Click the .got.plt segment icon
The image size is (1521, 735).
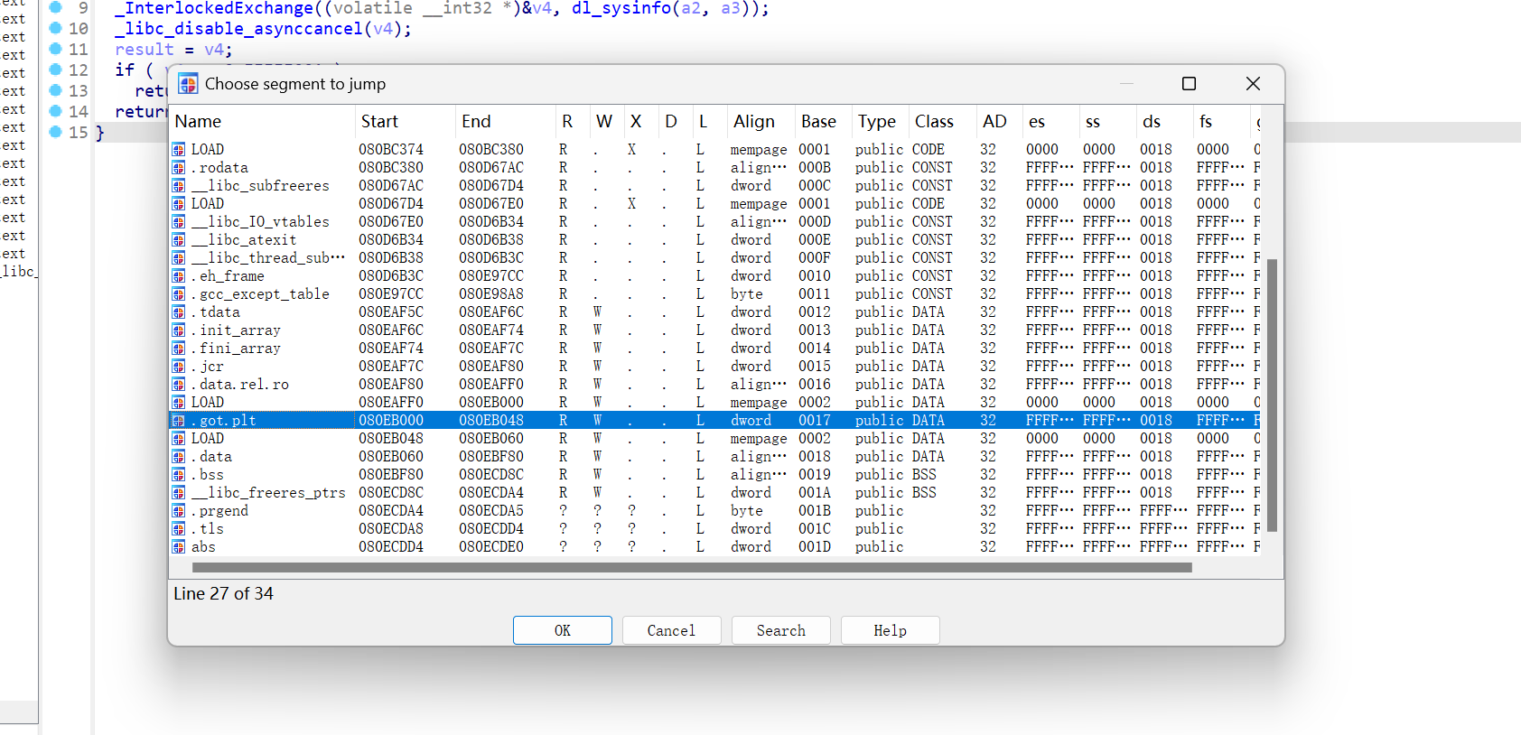click(x=179, y=420)
